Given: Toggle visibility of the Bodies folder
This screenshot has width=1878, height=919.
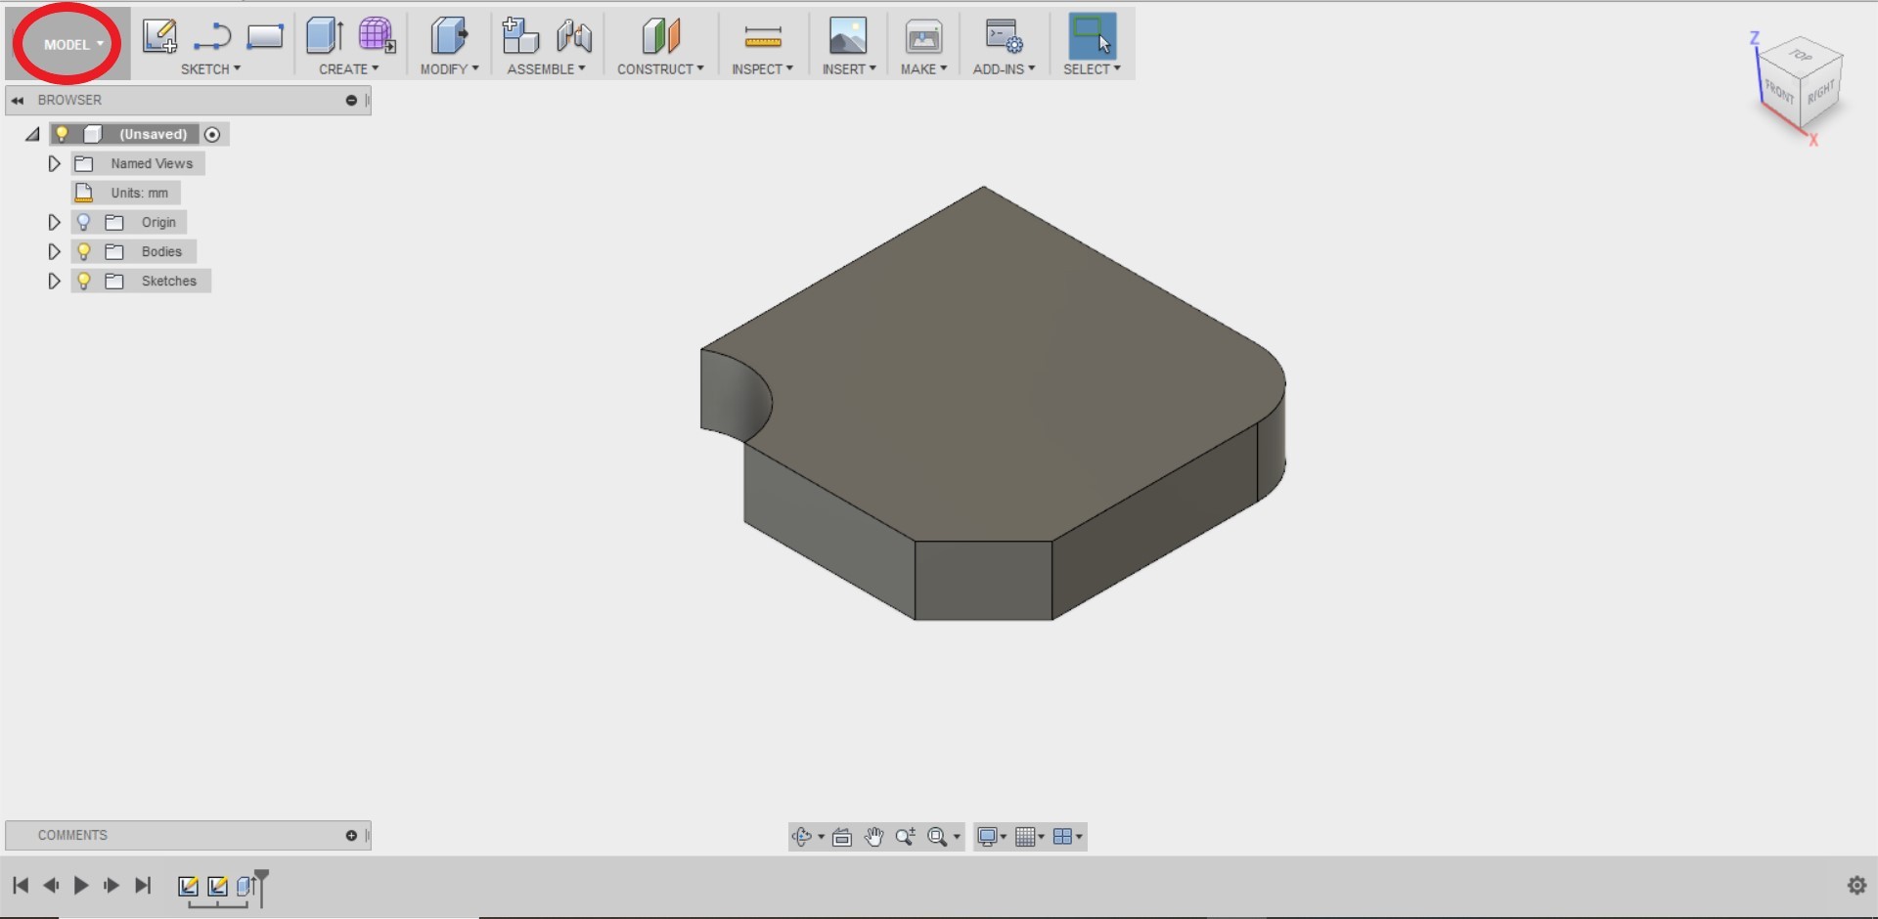Looking at the screenshot, I should coord(83,251).
